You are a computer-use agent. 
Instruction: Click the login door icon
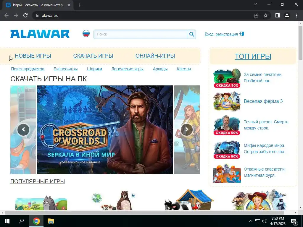click(x=241, y=34)
